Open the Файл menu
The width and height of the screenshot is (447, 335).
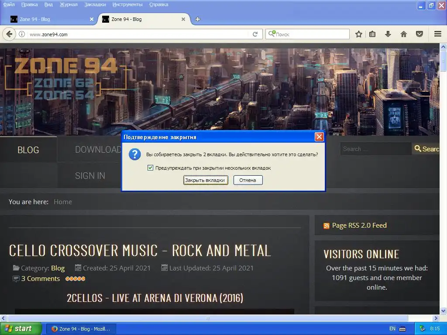coord(9,4)
